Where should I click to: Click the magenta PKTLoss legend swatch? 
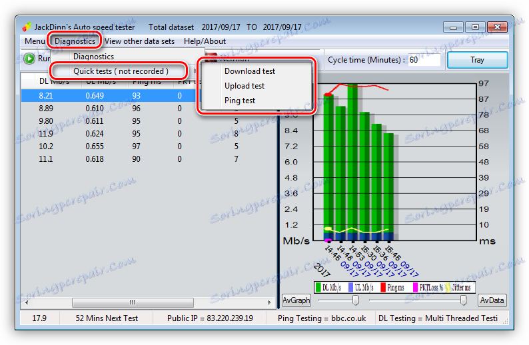point(415,287)
